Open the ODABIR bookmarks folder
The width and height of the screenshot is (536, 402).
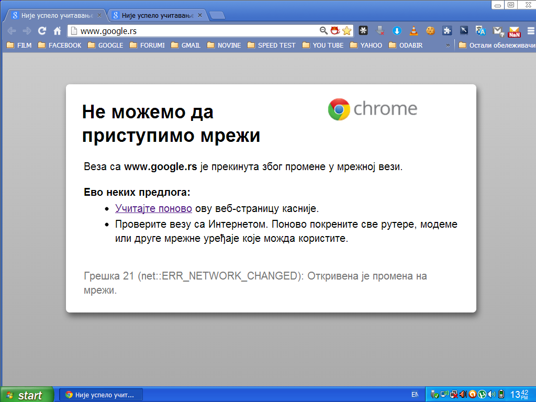click(406, 45)
